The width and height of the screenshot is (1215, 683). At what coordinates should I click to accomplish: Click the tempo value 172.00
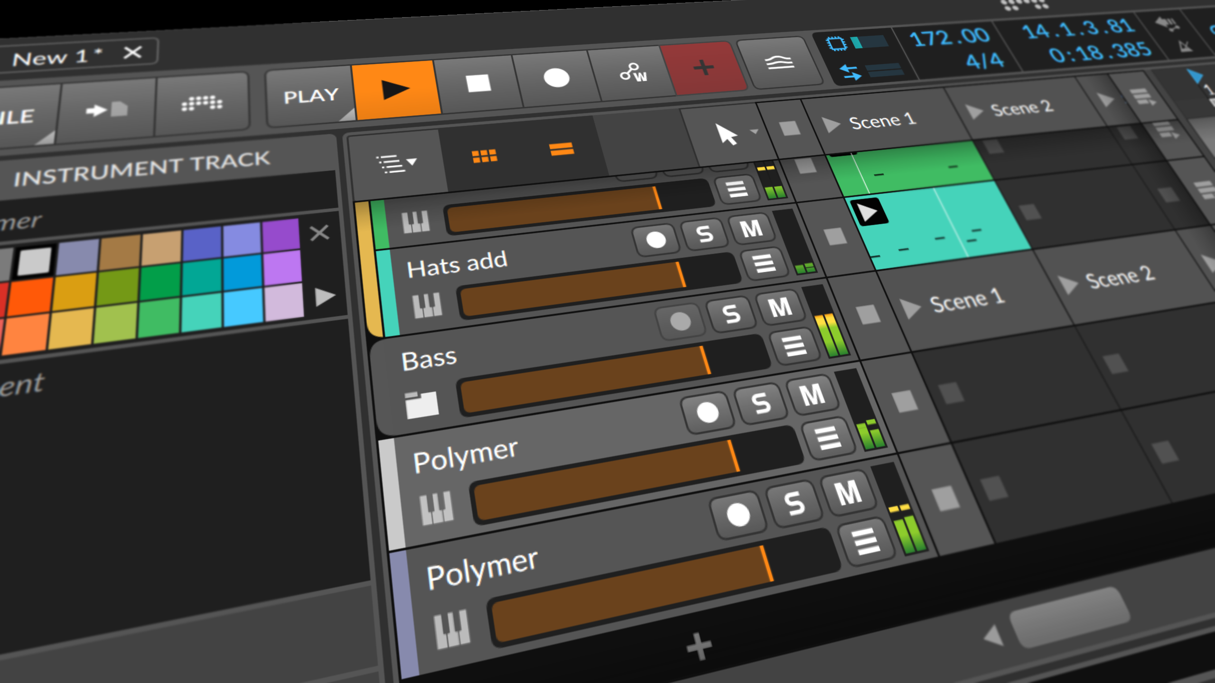950,37
